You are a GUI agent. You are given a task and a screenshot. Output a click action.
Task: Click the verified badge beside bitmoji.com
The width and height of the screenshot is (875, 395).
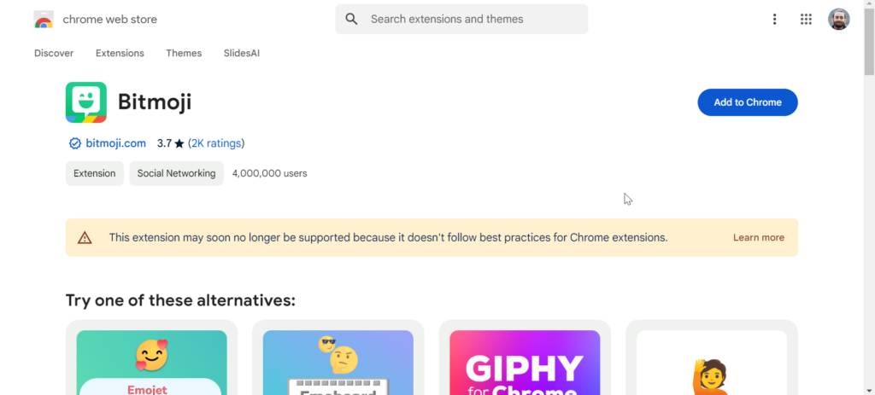[75, 143]
